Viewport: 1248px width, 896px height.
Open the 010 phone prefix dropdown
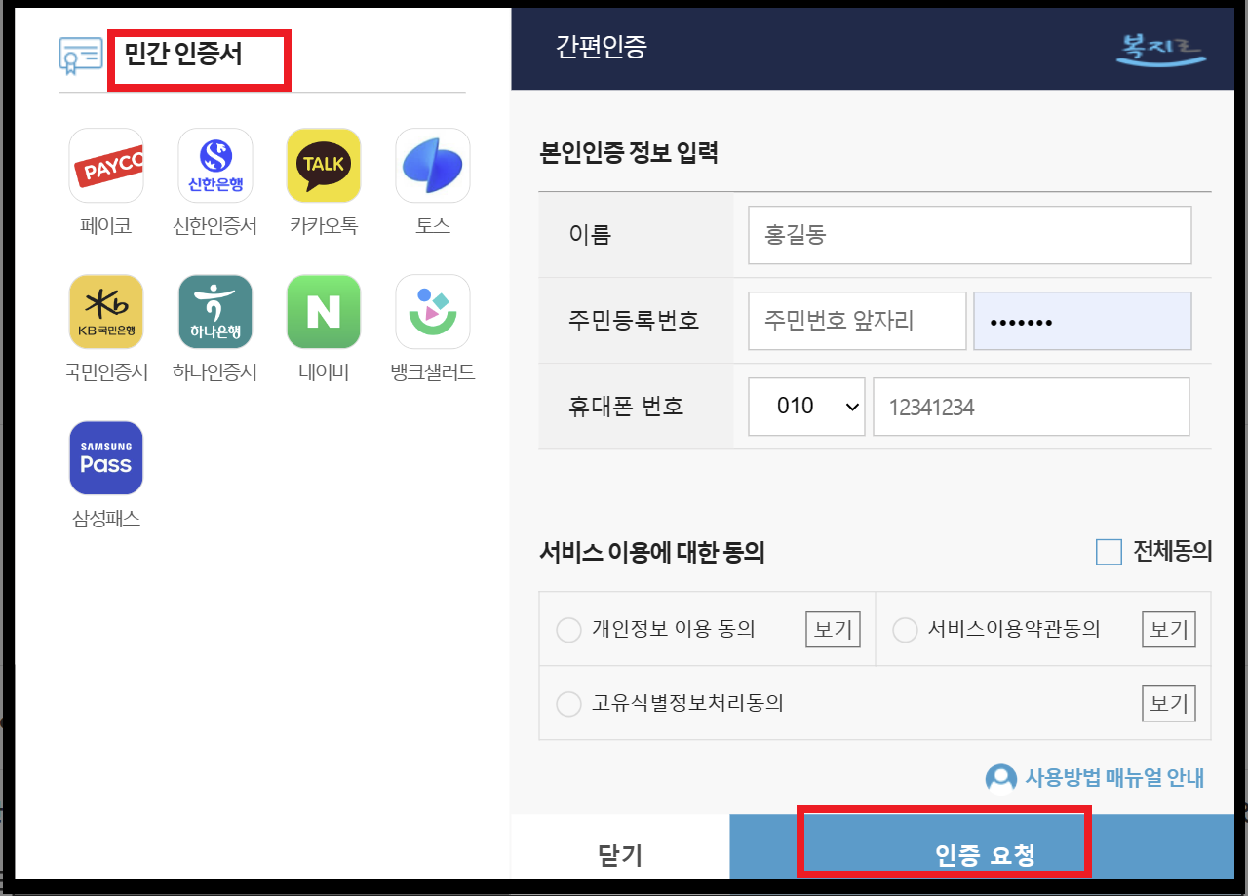(806, 407)
